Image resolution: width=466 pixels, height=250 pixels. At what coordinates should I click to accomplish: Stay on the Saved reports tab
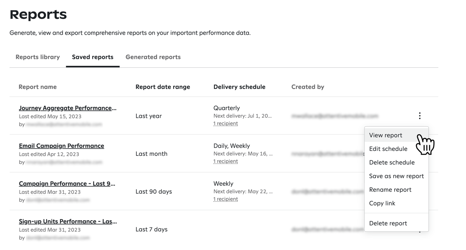pyautogui.click(x=93, y=57)
